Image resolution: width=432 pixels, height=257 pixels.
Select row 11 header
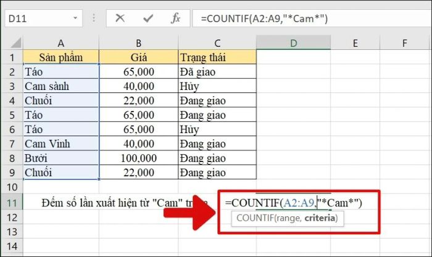pos(12,203)
